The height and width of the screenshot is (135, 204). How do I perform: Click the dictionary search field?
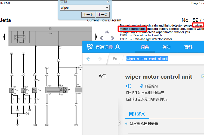(164, 59)
